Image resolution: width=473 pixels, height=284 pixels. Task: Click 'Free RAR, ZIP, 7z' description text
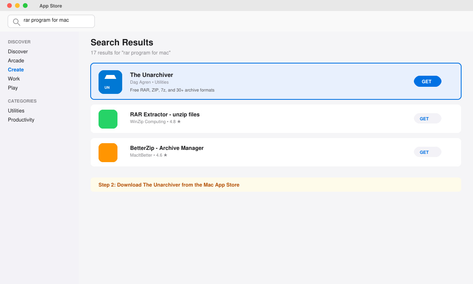[172, 90]
